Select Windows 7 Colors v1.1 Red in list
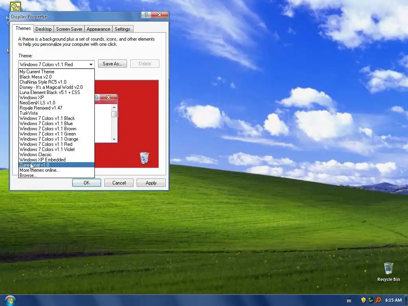The width and height of the screenshot is (408, 306). tap(57, 144)
